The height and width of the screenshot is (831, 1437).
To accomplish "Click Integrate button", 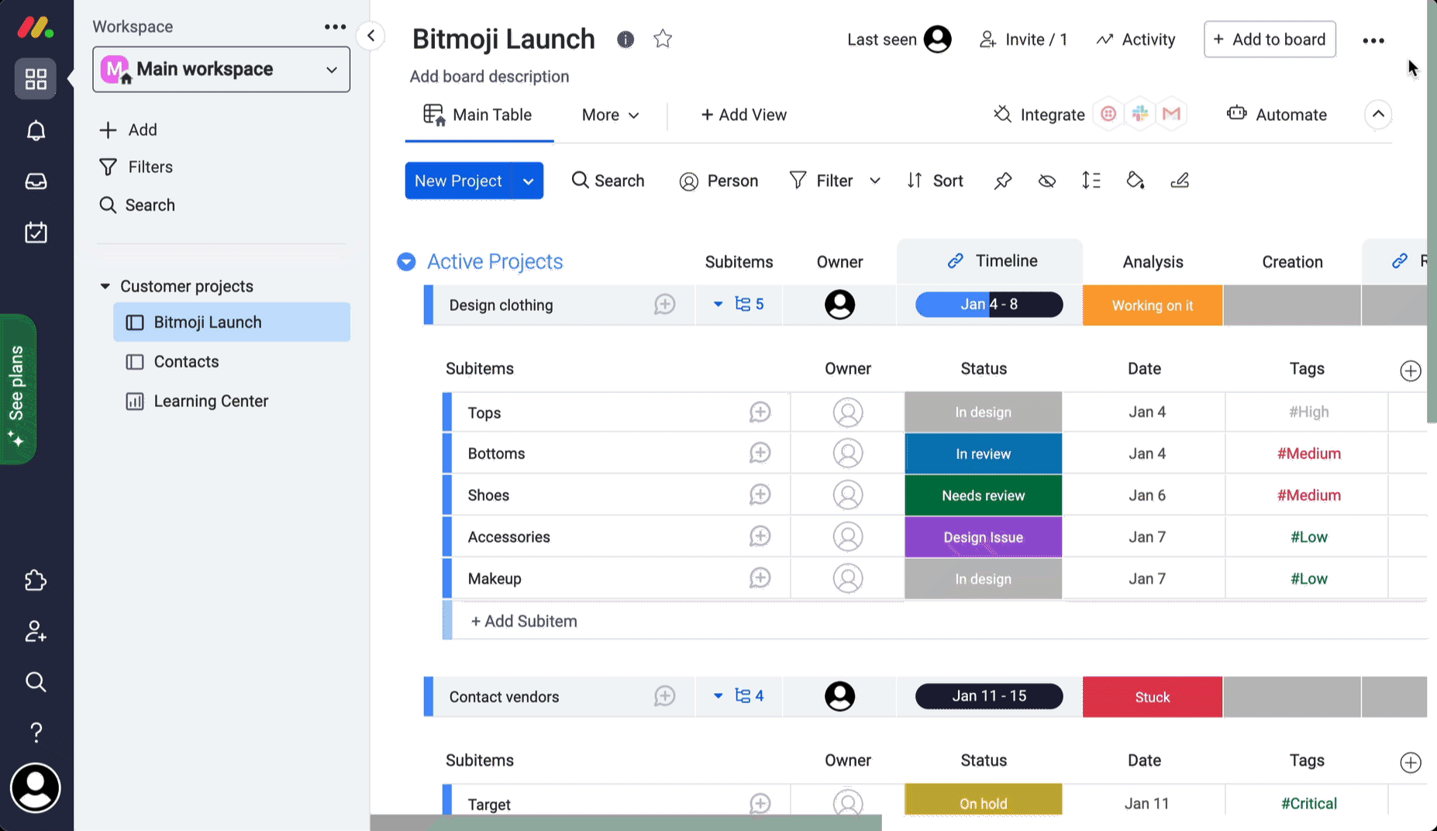I will (1039, 115).
